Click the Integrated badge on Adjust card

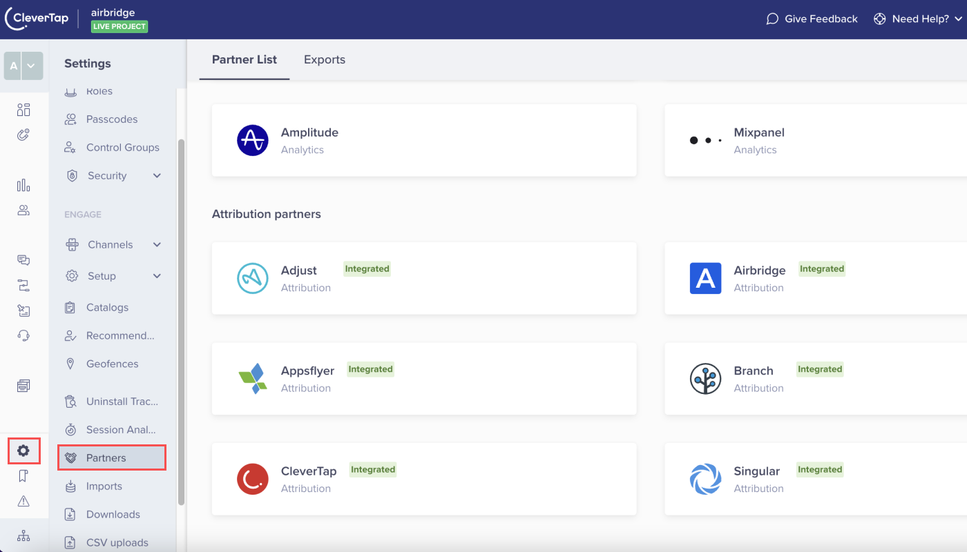pos(367,269)
